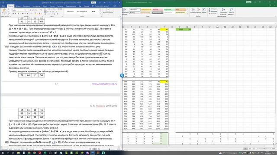Justify the paragraph in Word

[x=53, y=12]
